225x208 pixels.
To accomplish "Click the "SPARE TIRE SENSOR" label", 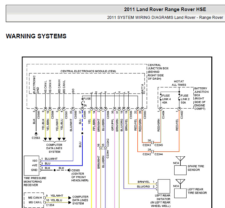I will coord(196,168).
